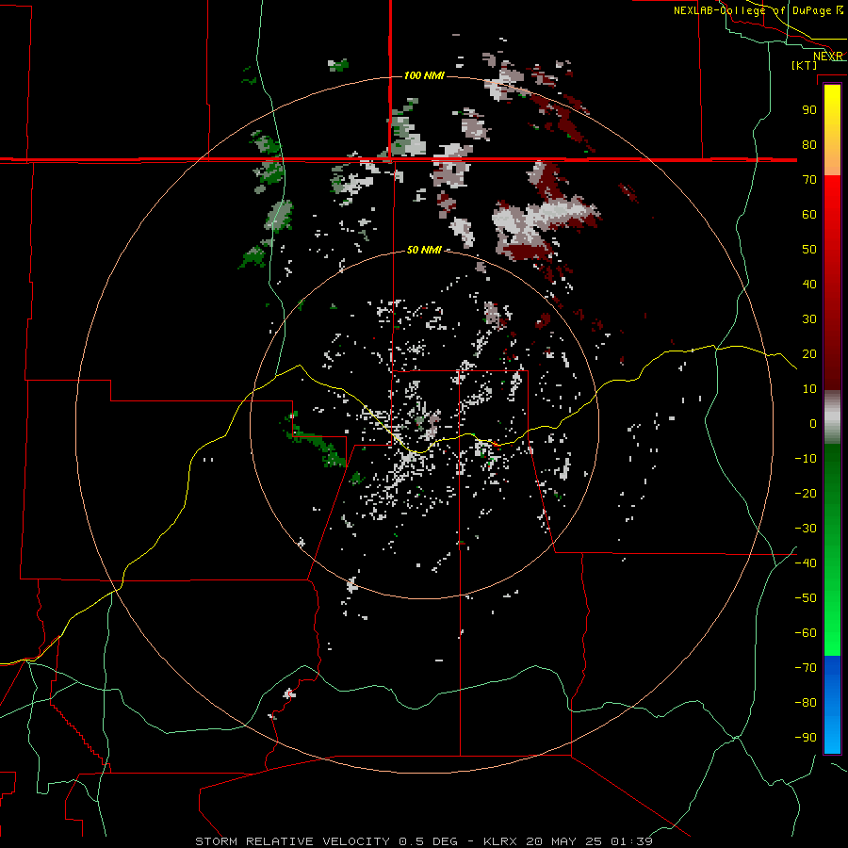This screenshot has width=848, height=848.
Task: Click the "NEXR" label above the color scale
Action: pyautogui.click(x=828, y=57)
